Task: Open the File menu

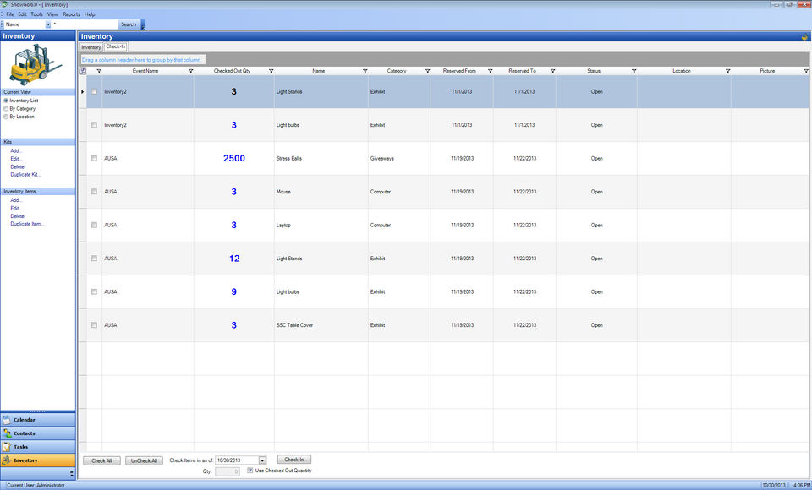Action: pos(10,14)
